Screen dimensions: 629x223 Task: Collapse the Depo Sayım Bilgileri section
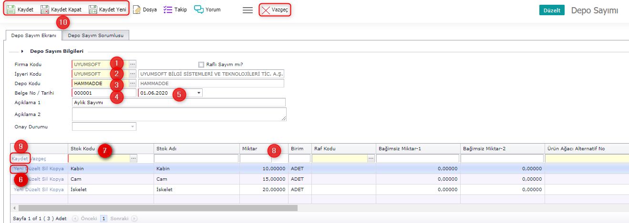(x=22, y=51)
